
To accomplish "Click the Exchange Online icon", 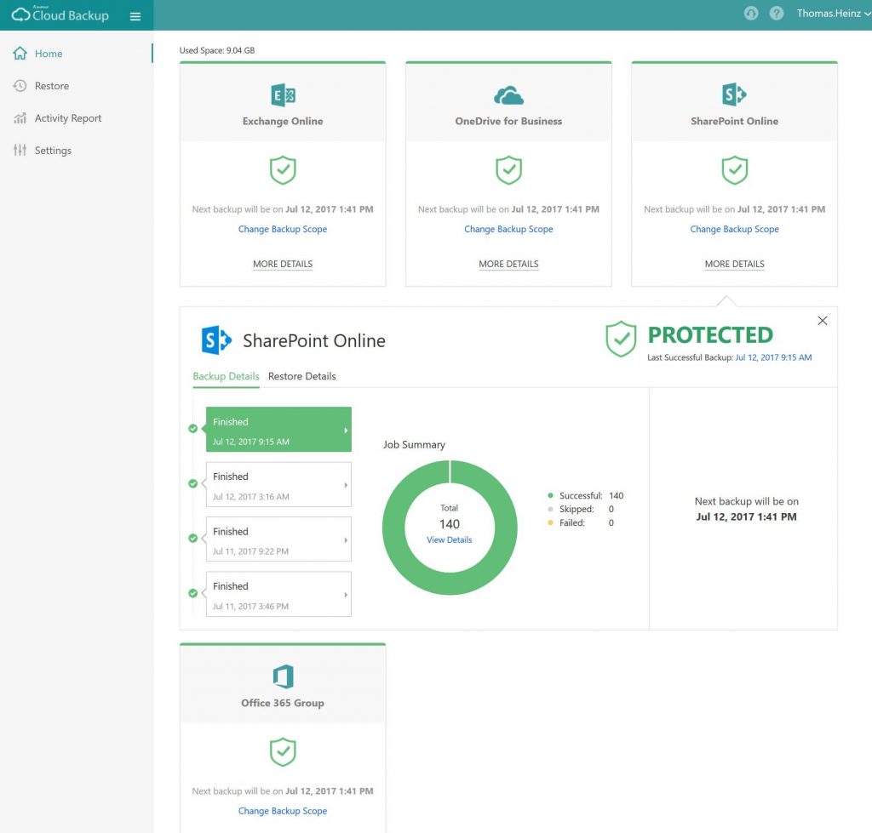I will (283, 95).
